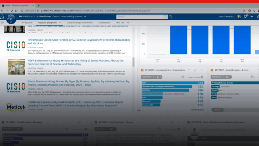Click Organizations widget orange Netvibes icon
This screenshot has width=259, height=146.
coord(142,70)
